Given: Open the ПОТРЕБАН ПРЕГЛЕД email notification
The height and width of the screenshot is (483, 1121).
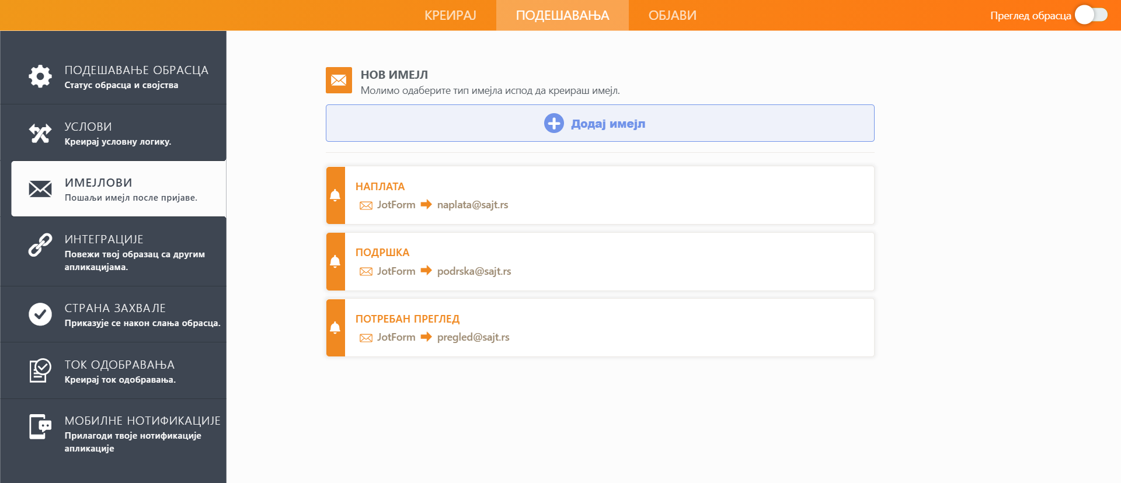Looking at the screenshot, I should tap(600, 328).
